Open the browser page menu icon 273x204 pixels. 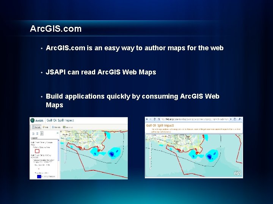(x=235, y=119)
